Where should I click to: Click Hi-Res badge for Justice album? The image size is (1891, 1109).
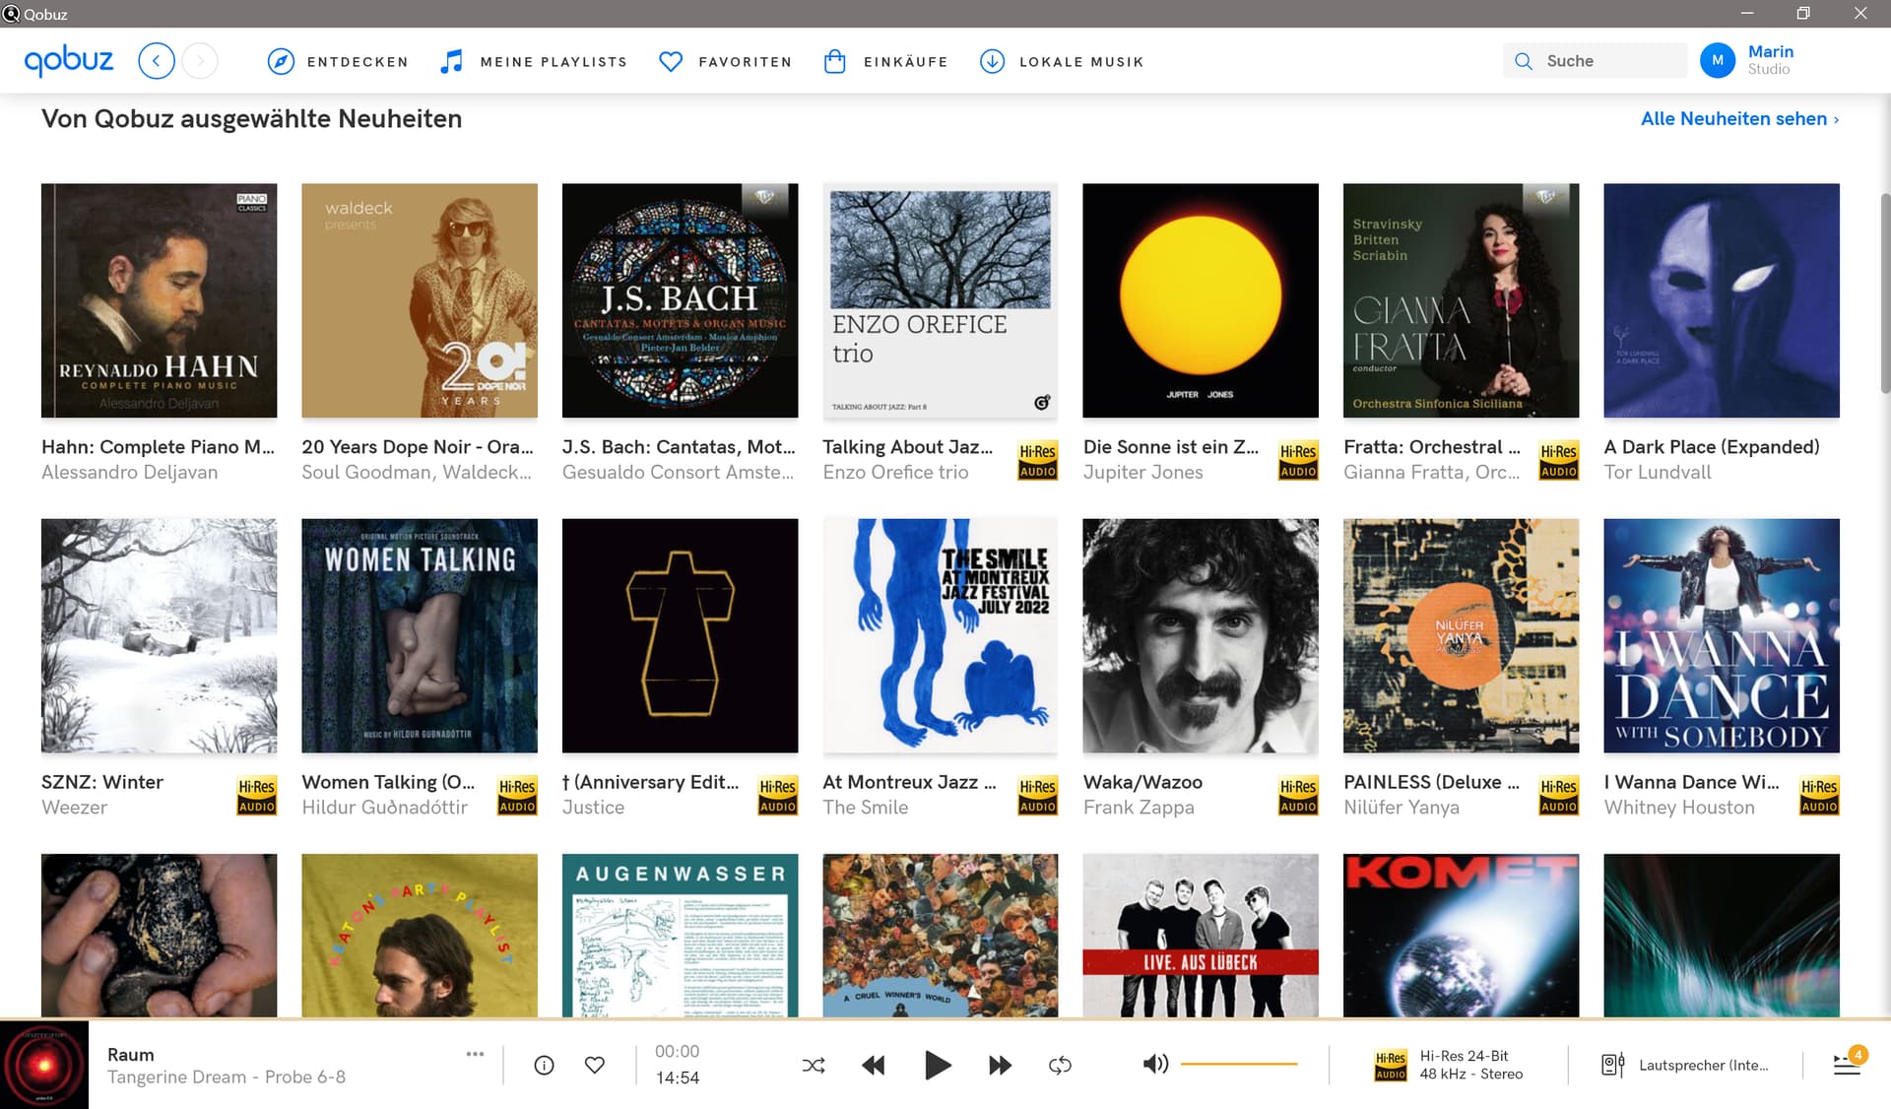click(777, 795)
